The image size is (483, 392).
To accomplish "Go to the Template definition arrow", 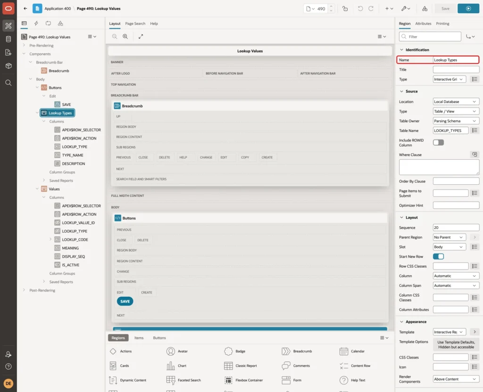I will (475, 332).
